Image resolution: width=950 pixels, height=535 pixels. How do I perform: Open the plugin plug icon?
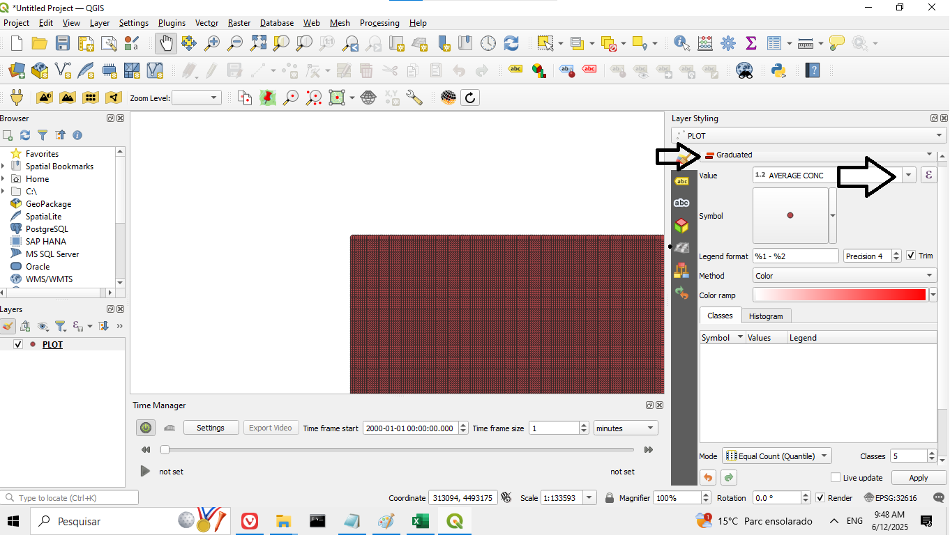click(x=17, y=98)
